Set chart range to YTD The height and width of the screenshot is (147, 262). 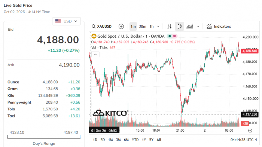[135, 140]
